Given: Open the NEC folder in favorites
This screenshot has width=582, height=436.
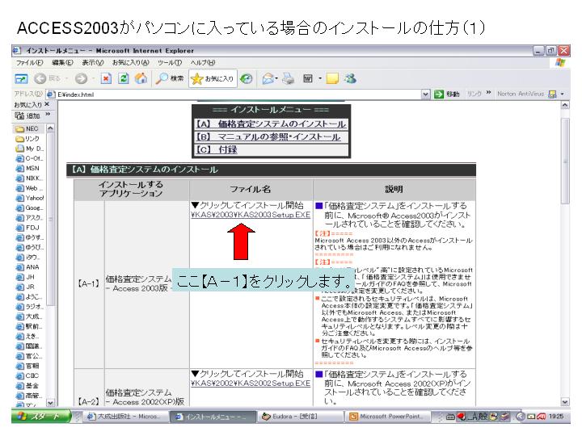Looking at the screenshot, I should [x=27, y=128].
